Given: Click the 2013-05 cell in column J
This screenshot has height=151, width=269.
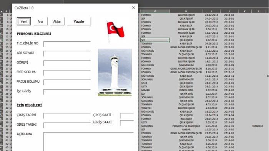Looking at the screenshot, I should click(229, 54).
